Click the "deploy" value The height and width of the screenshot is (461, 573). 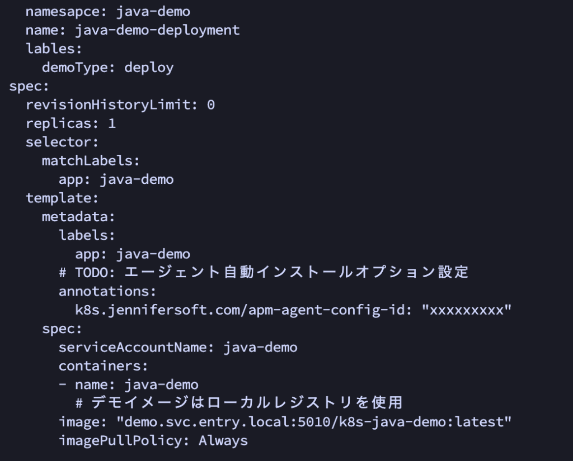coord(149,68)
